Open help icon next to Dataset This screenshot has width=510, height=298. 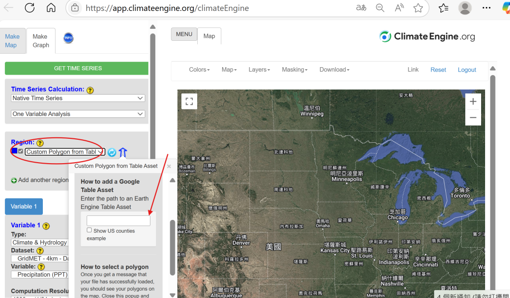pos(40,251)
